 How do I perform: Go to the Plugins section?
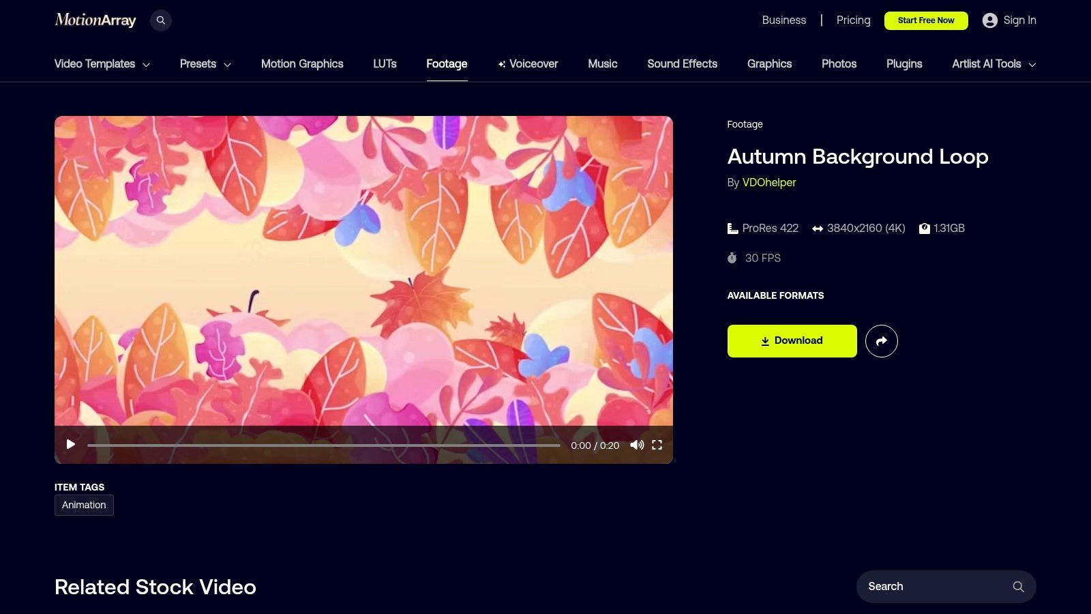point(904,63)
